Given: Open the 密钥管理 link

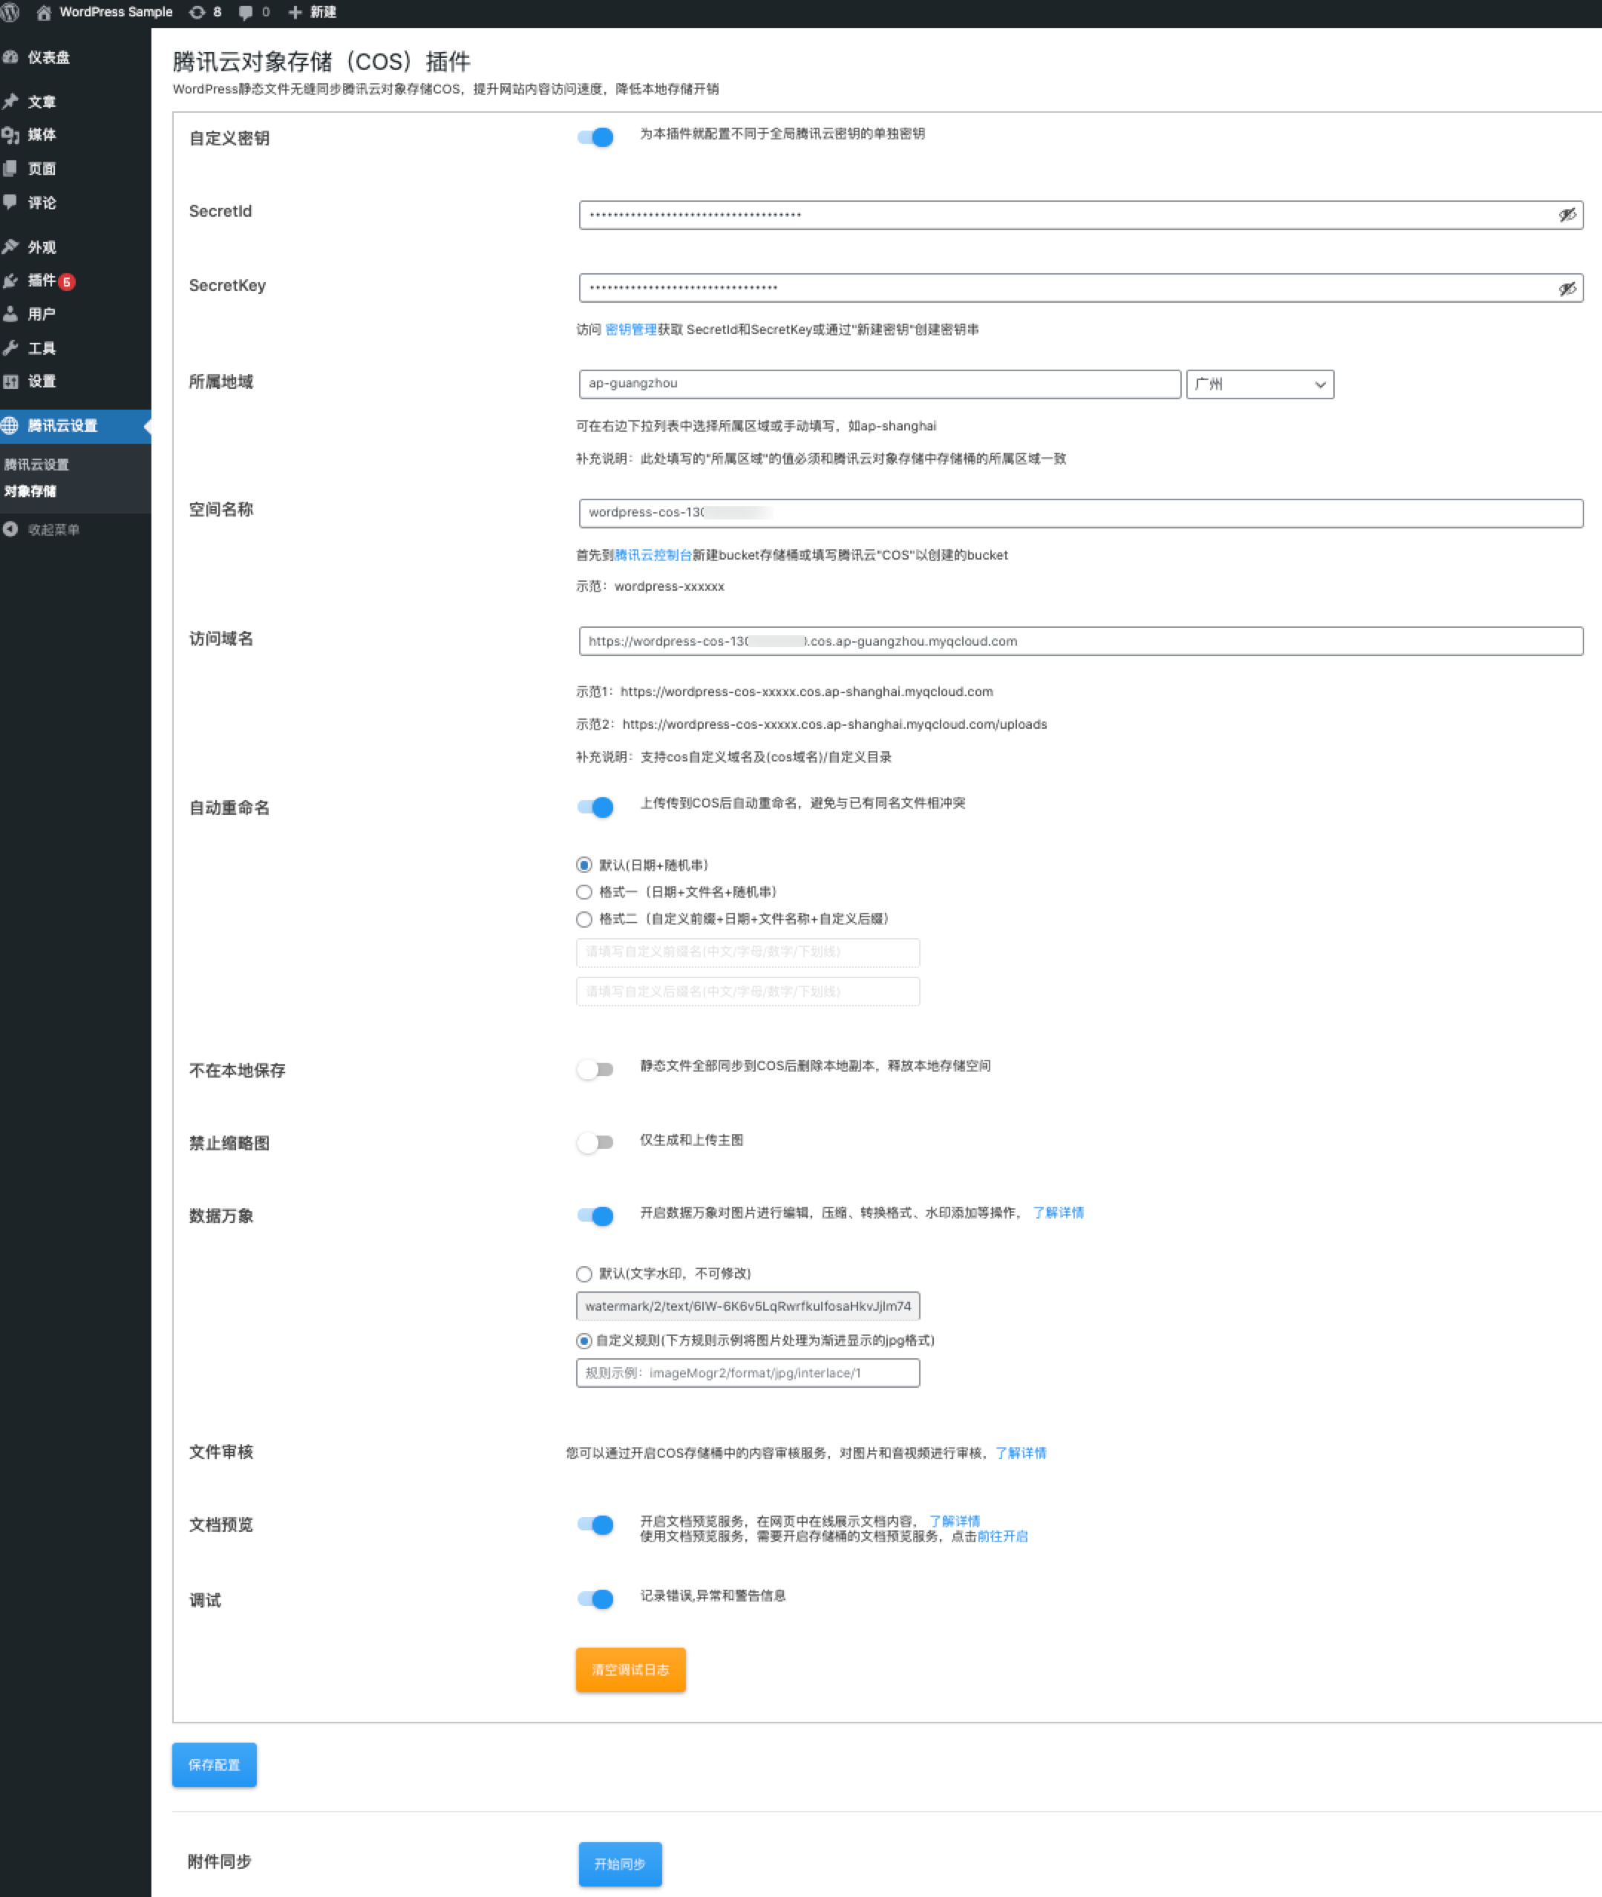Looking at the screenshot, I should [631, 330].
